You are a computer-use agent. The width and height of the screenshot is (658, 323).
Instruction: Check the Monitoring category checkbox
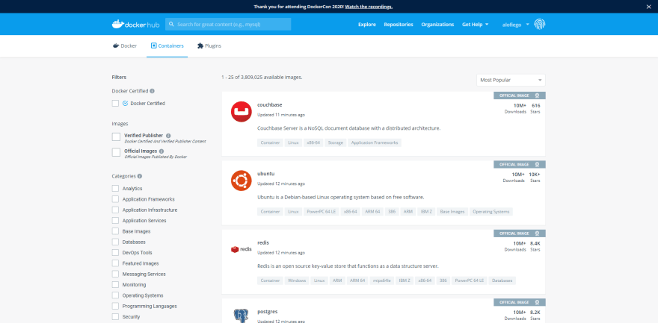click(115, 284)
